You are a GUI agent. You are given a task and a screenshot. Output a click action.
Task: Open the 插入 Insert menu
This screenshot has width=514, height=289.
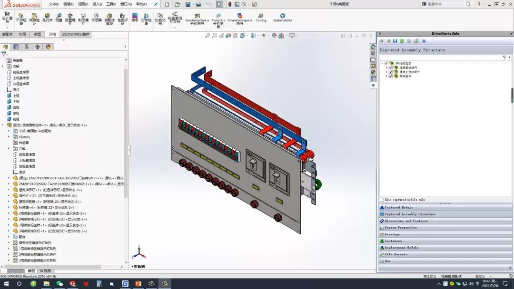[97, 4]
